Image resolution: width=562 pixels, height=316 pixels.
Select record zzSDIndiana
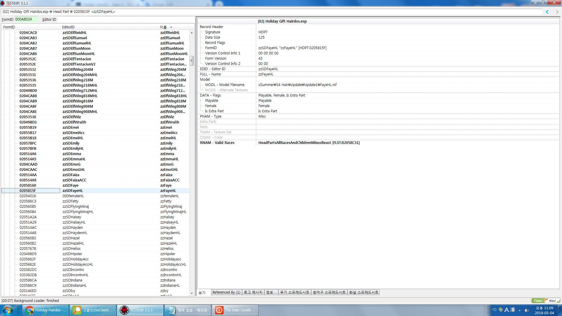[x=95, y=280]
